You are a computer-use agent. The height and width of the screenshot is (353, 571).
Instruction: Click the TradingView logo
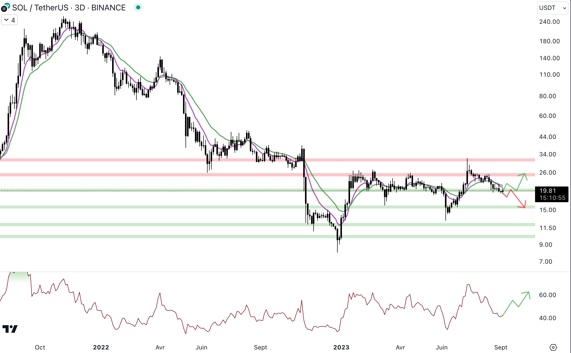pyautogui.click(x=10, y=329)
